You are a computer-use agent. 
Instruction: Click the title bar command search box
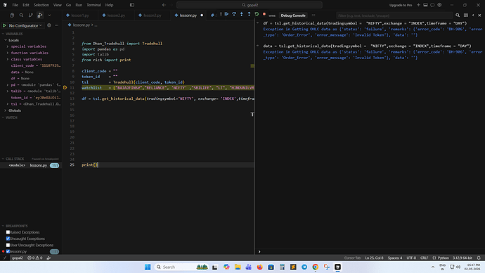(250, 5)
